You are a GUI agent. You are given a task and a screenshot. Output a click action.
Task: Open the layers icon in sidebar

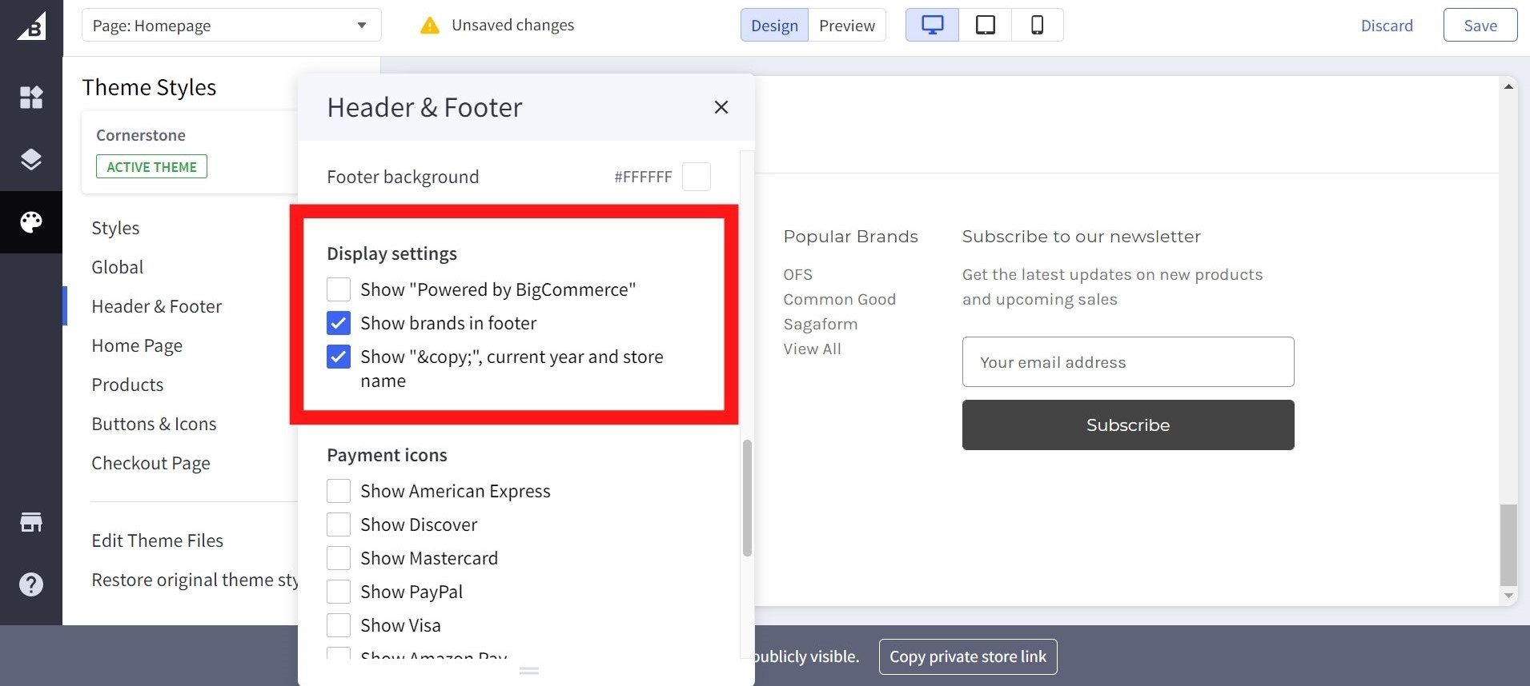(x=31, y=160)
